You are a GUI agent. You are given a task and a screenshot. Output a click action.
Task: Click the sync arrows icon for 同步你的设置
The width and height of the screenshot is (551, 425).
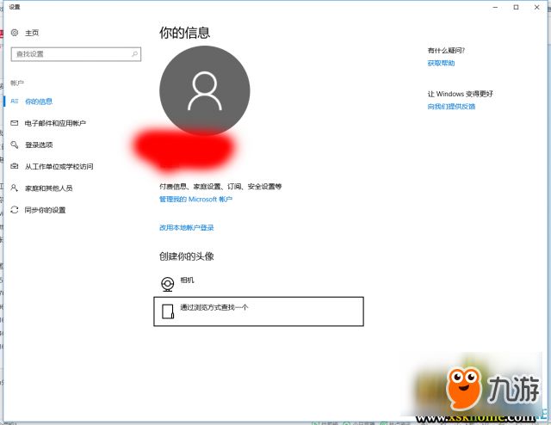pos(14,210)
